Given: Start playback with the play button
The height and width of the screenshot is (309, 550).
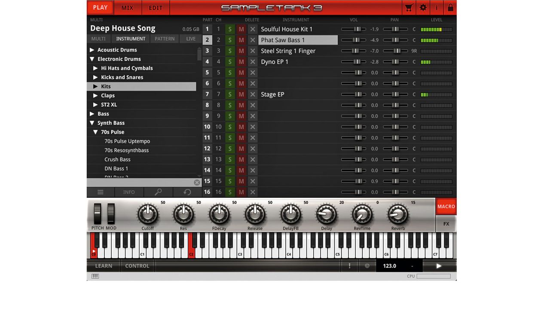Looking at the screenshot, I should pyautogui.click(x=439, y=266).
